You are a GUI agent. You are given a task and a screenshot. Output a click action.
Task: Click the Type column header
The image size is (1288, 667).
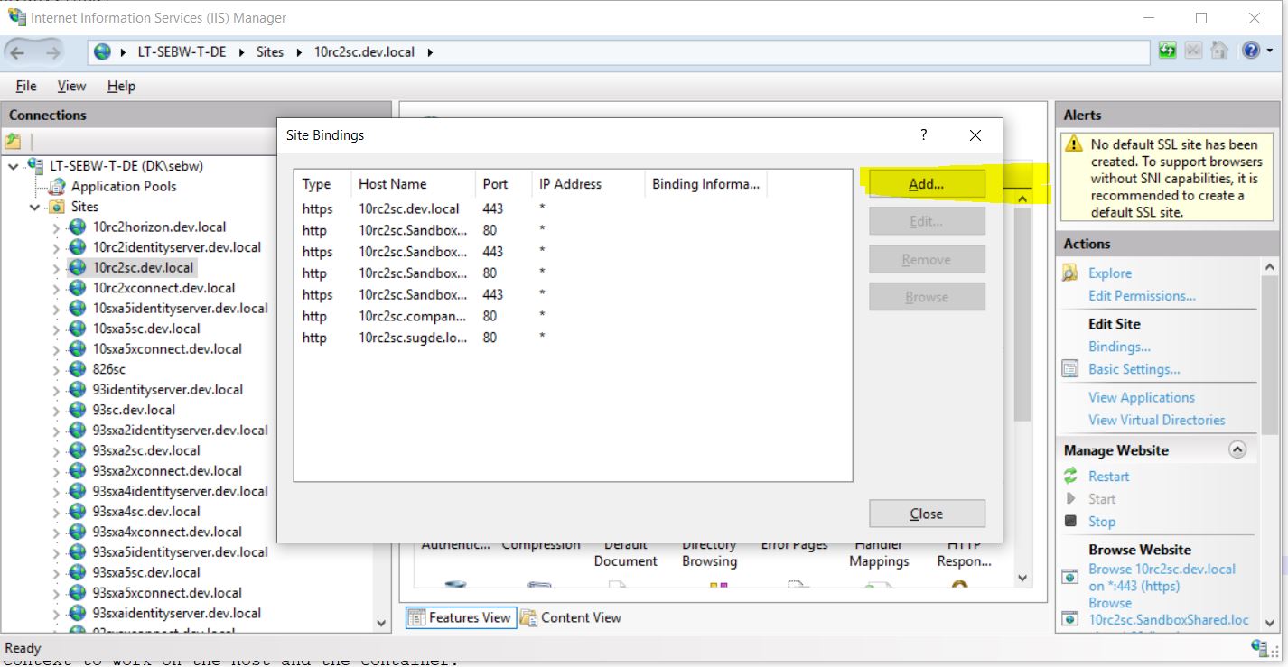[x=323, y=184]
